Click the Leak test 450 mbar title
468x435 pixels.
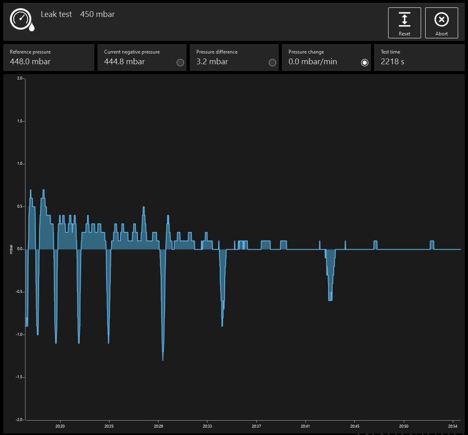click(77, 14)
